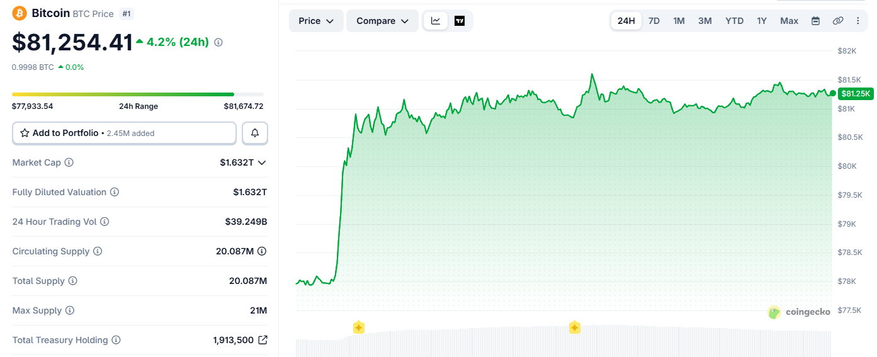This screenshot has height=357, width=877.
Task: Open external link beside 1,913,500
Action: (263, 340)
